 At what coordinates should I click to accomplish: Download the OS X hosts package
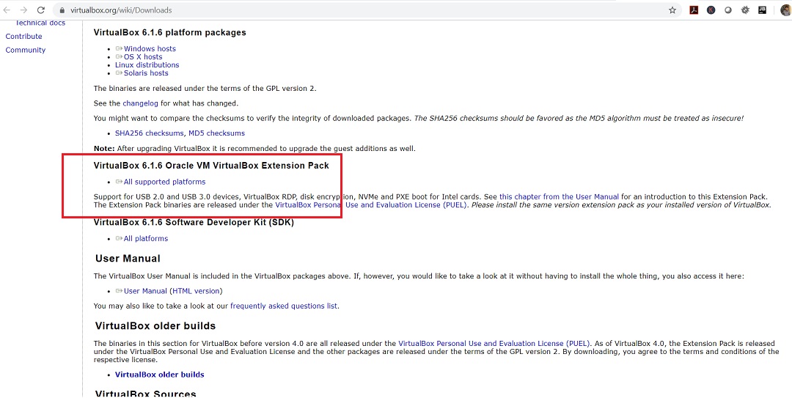(143, 56)
